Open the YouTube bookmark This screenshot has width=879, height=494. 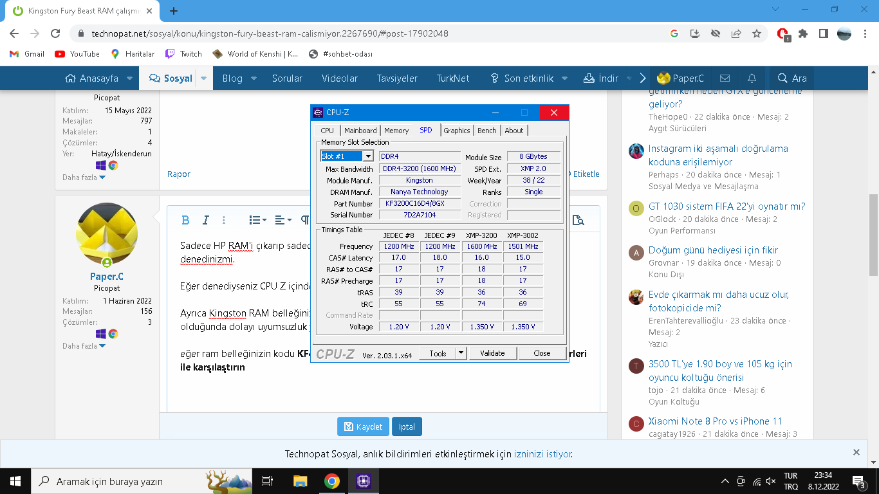tap(77, 54)
